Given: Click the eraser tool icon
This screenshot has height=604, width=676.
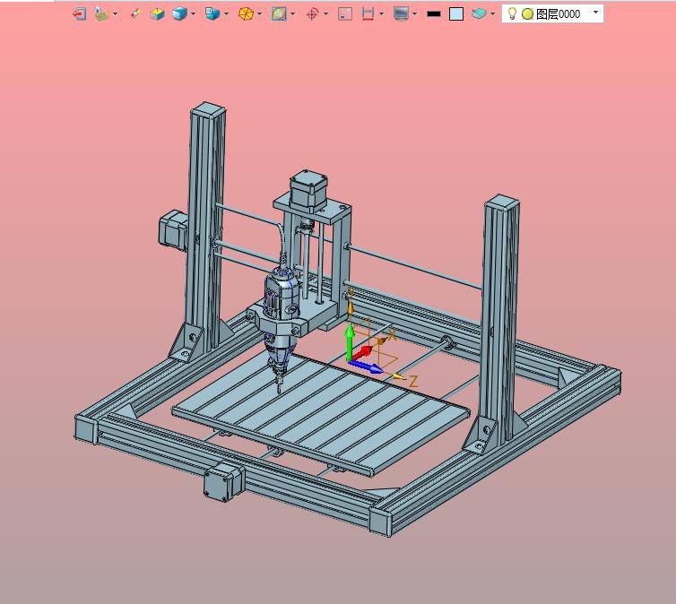Looking at the screenshot, I should [x=135, y=14].
